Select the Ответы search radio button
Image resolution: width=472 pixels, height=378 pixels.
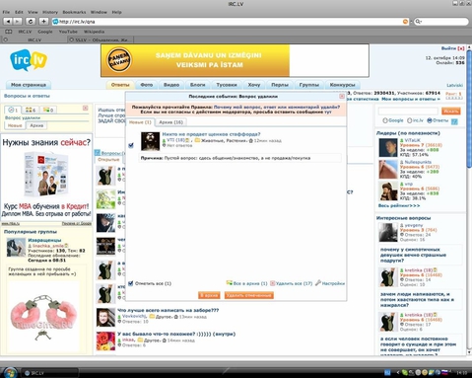pos(429,120)
